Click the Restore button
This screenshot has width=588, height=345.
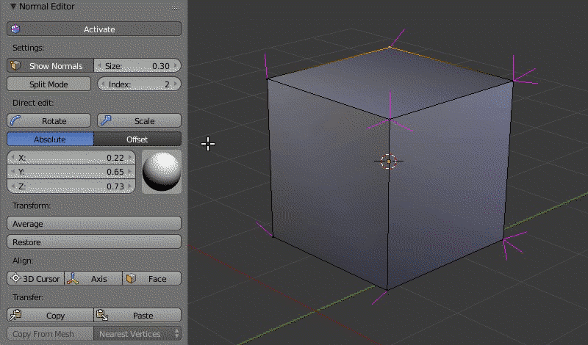(x=94, y=242)
